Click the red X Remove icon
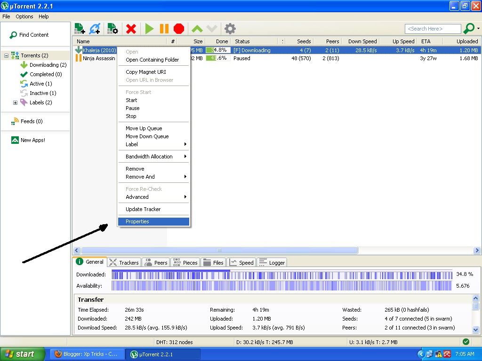 (x=131, y=29)
